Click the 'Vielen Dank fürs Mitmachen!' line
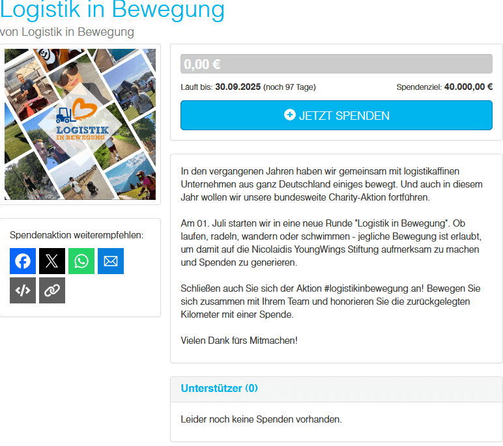The width and height of the screenshot is (503, 446). point(239,340)
